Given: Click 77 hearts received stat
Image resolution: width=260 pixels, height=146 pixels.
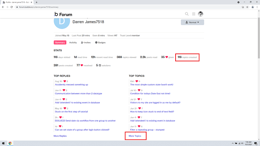Looking at the screenshot, I should click(84, 65).
